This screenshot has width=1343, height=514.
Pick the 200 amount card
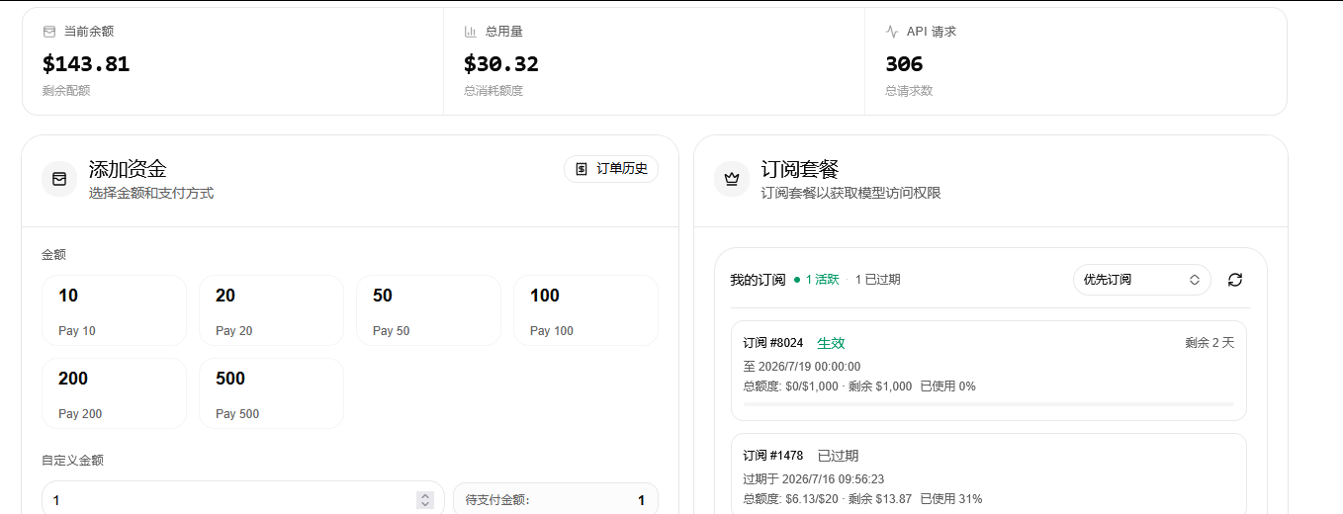coord(114,393)
